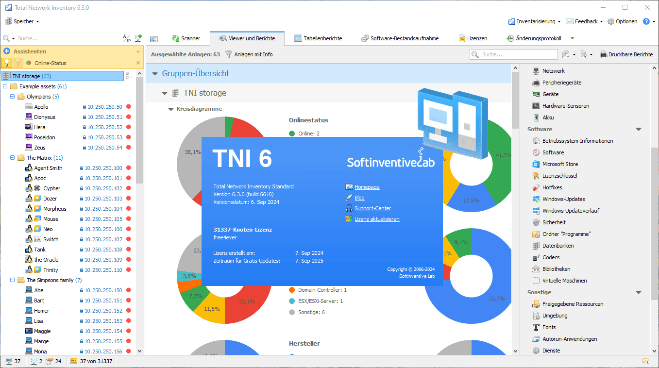Image resolution: width=659 pixels, height=368 pixels.
Task: Collapse the Sonstige category section arrow
Action: point(639,292)
